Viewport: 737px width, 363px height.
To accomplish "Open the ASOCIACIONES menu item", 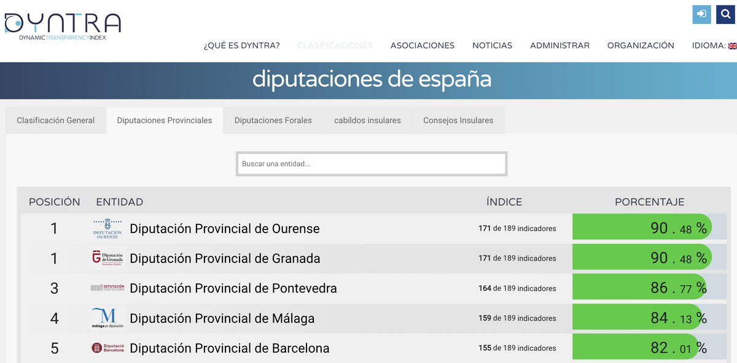I will coord(422,45).
